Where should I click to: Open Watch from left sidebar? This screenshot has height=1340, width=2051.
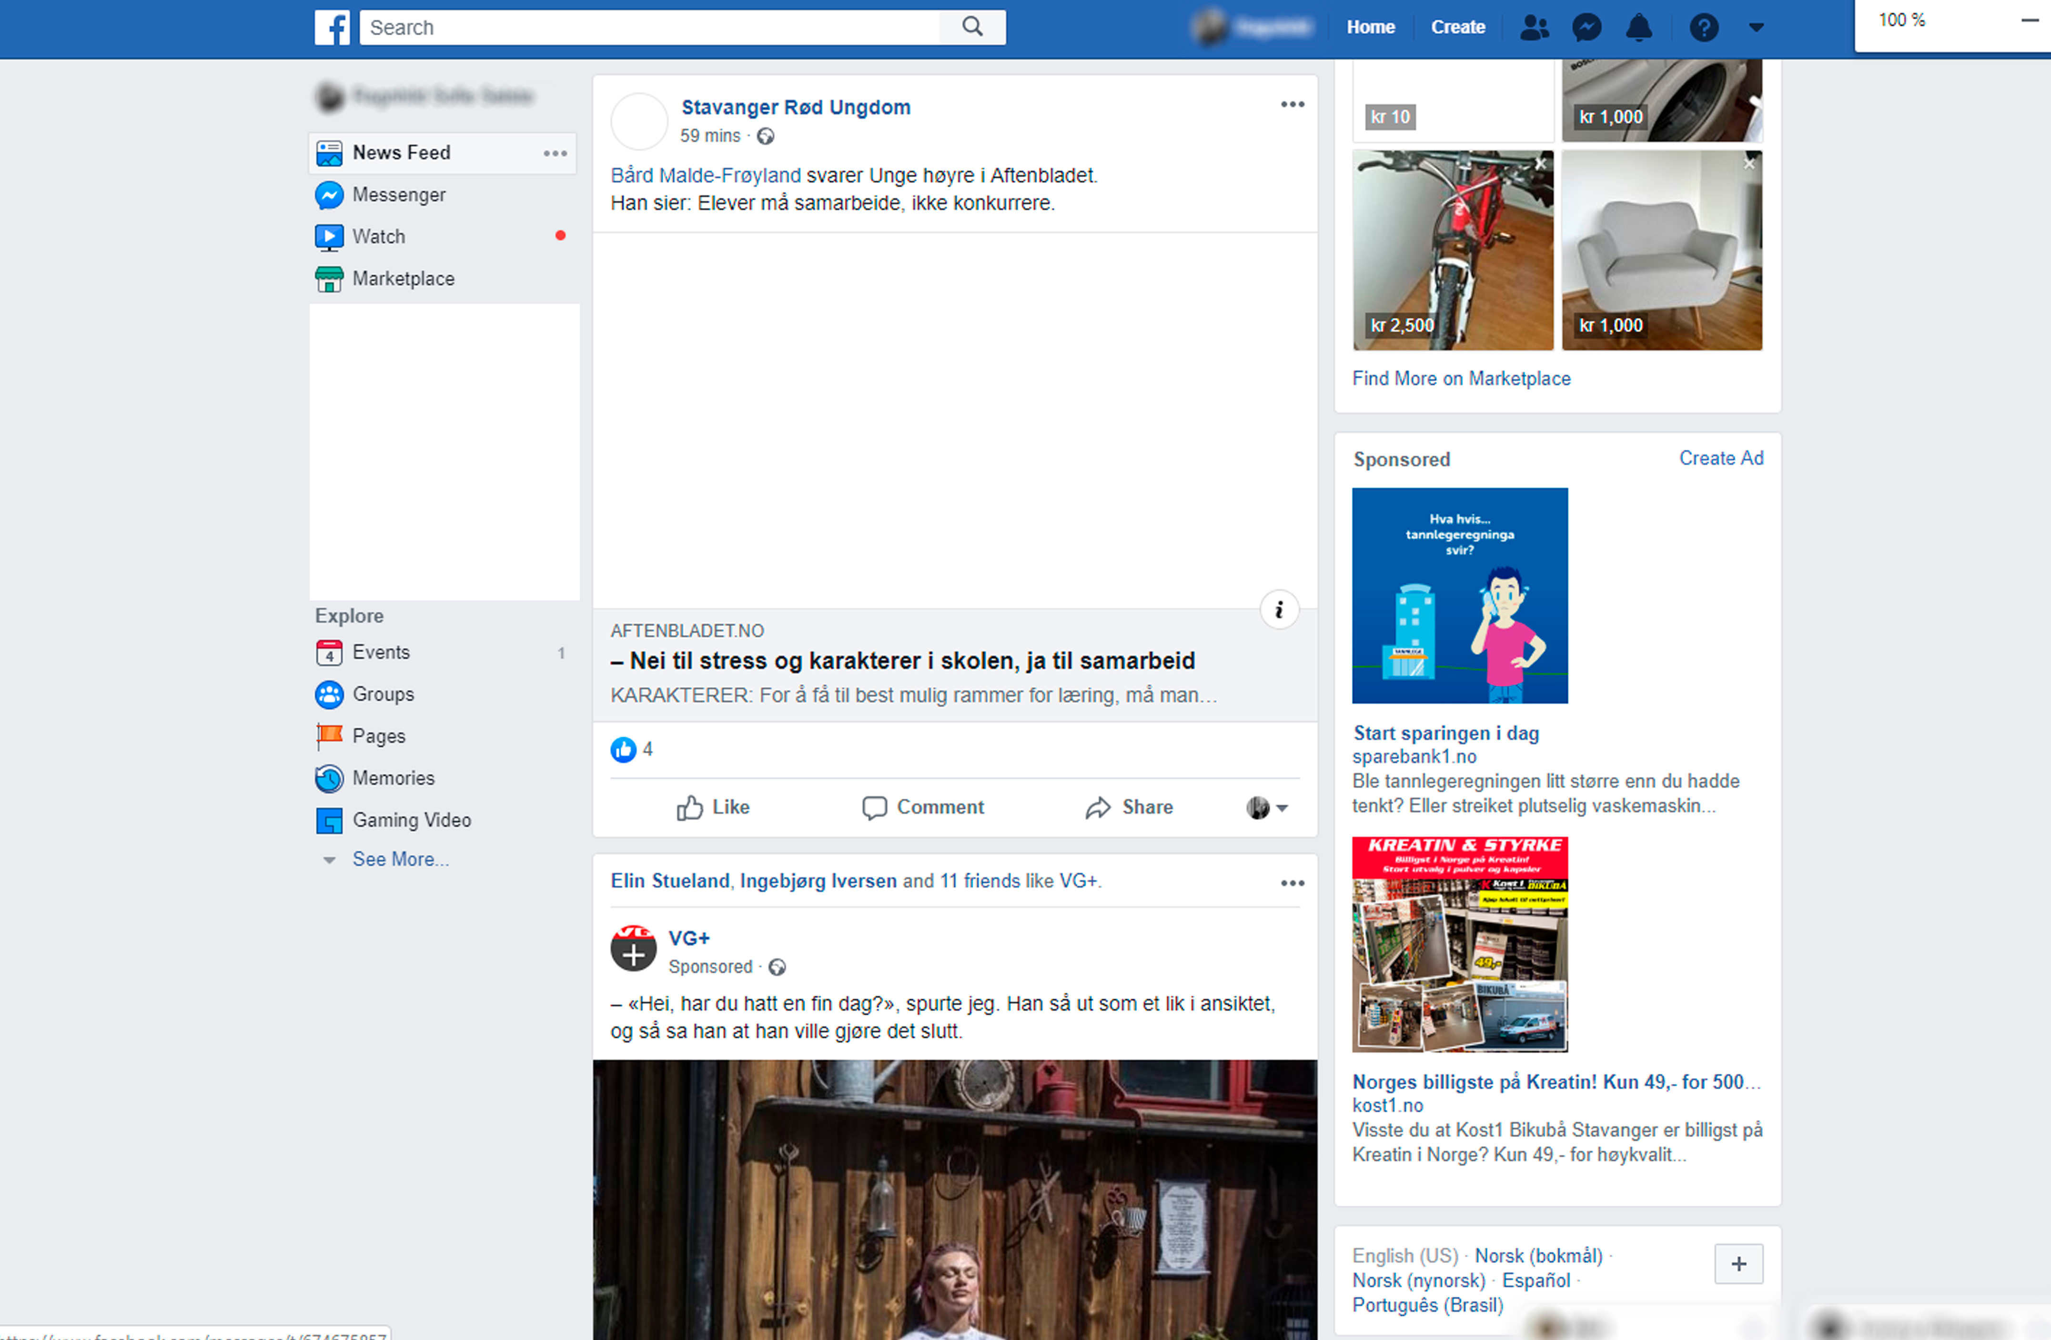378,236
